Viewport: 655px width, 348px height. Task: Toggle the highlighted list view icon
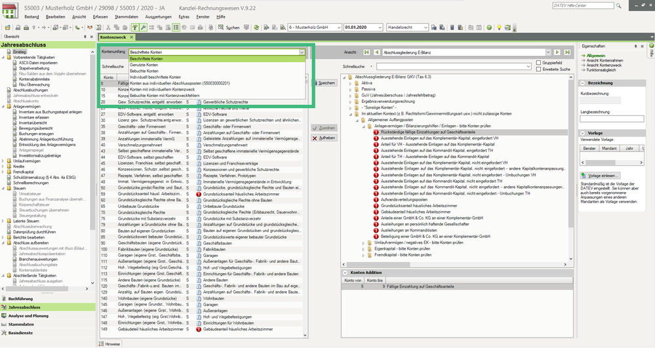[176, 28]
